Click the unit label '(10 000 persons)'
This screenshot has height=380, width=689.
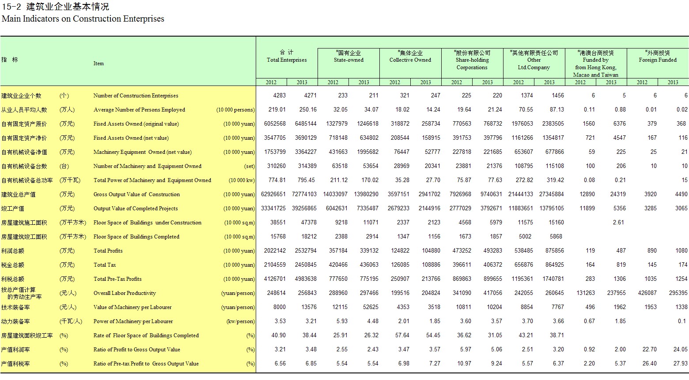(x=235, y=110)
